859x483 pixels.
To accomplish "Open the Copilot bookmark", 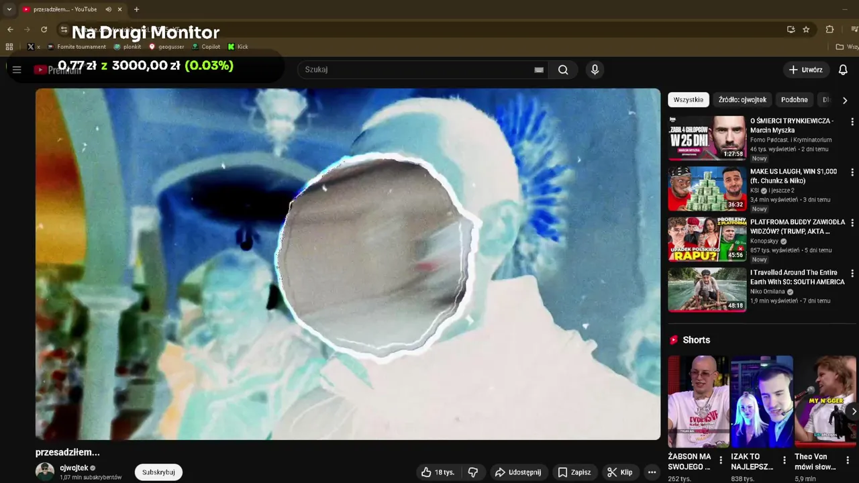I will click(x=206, y=47).
